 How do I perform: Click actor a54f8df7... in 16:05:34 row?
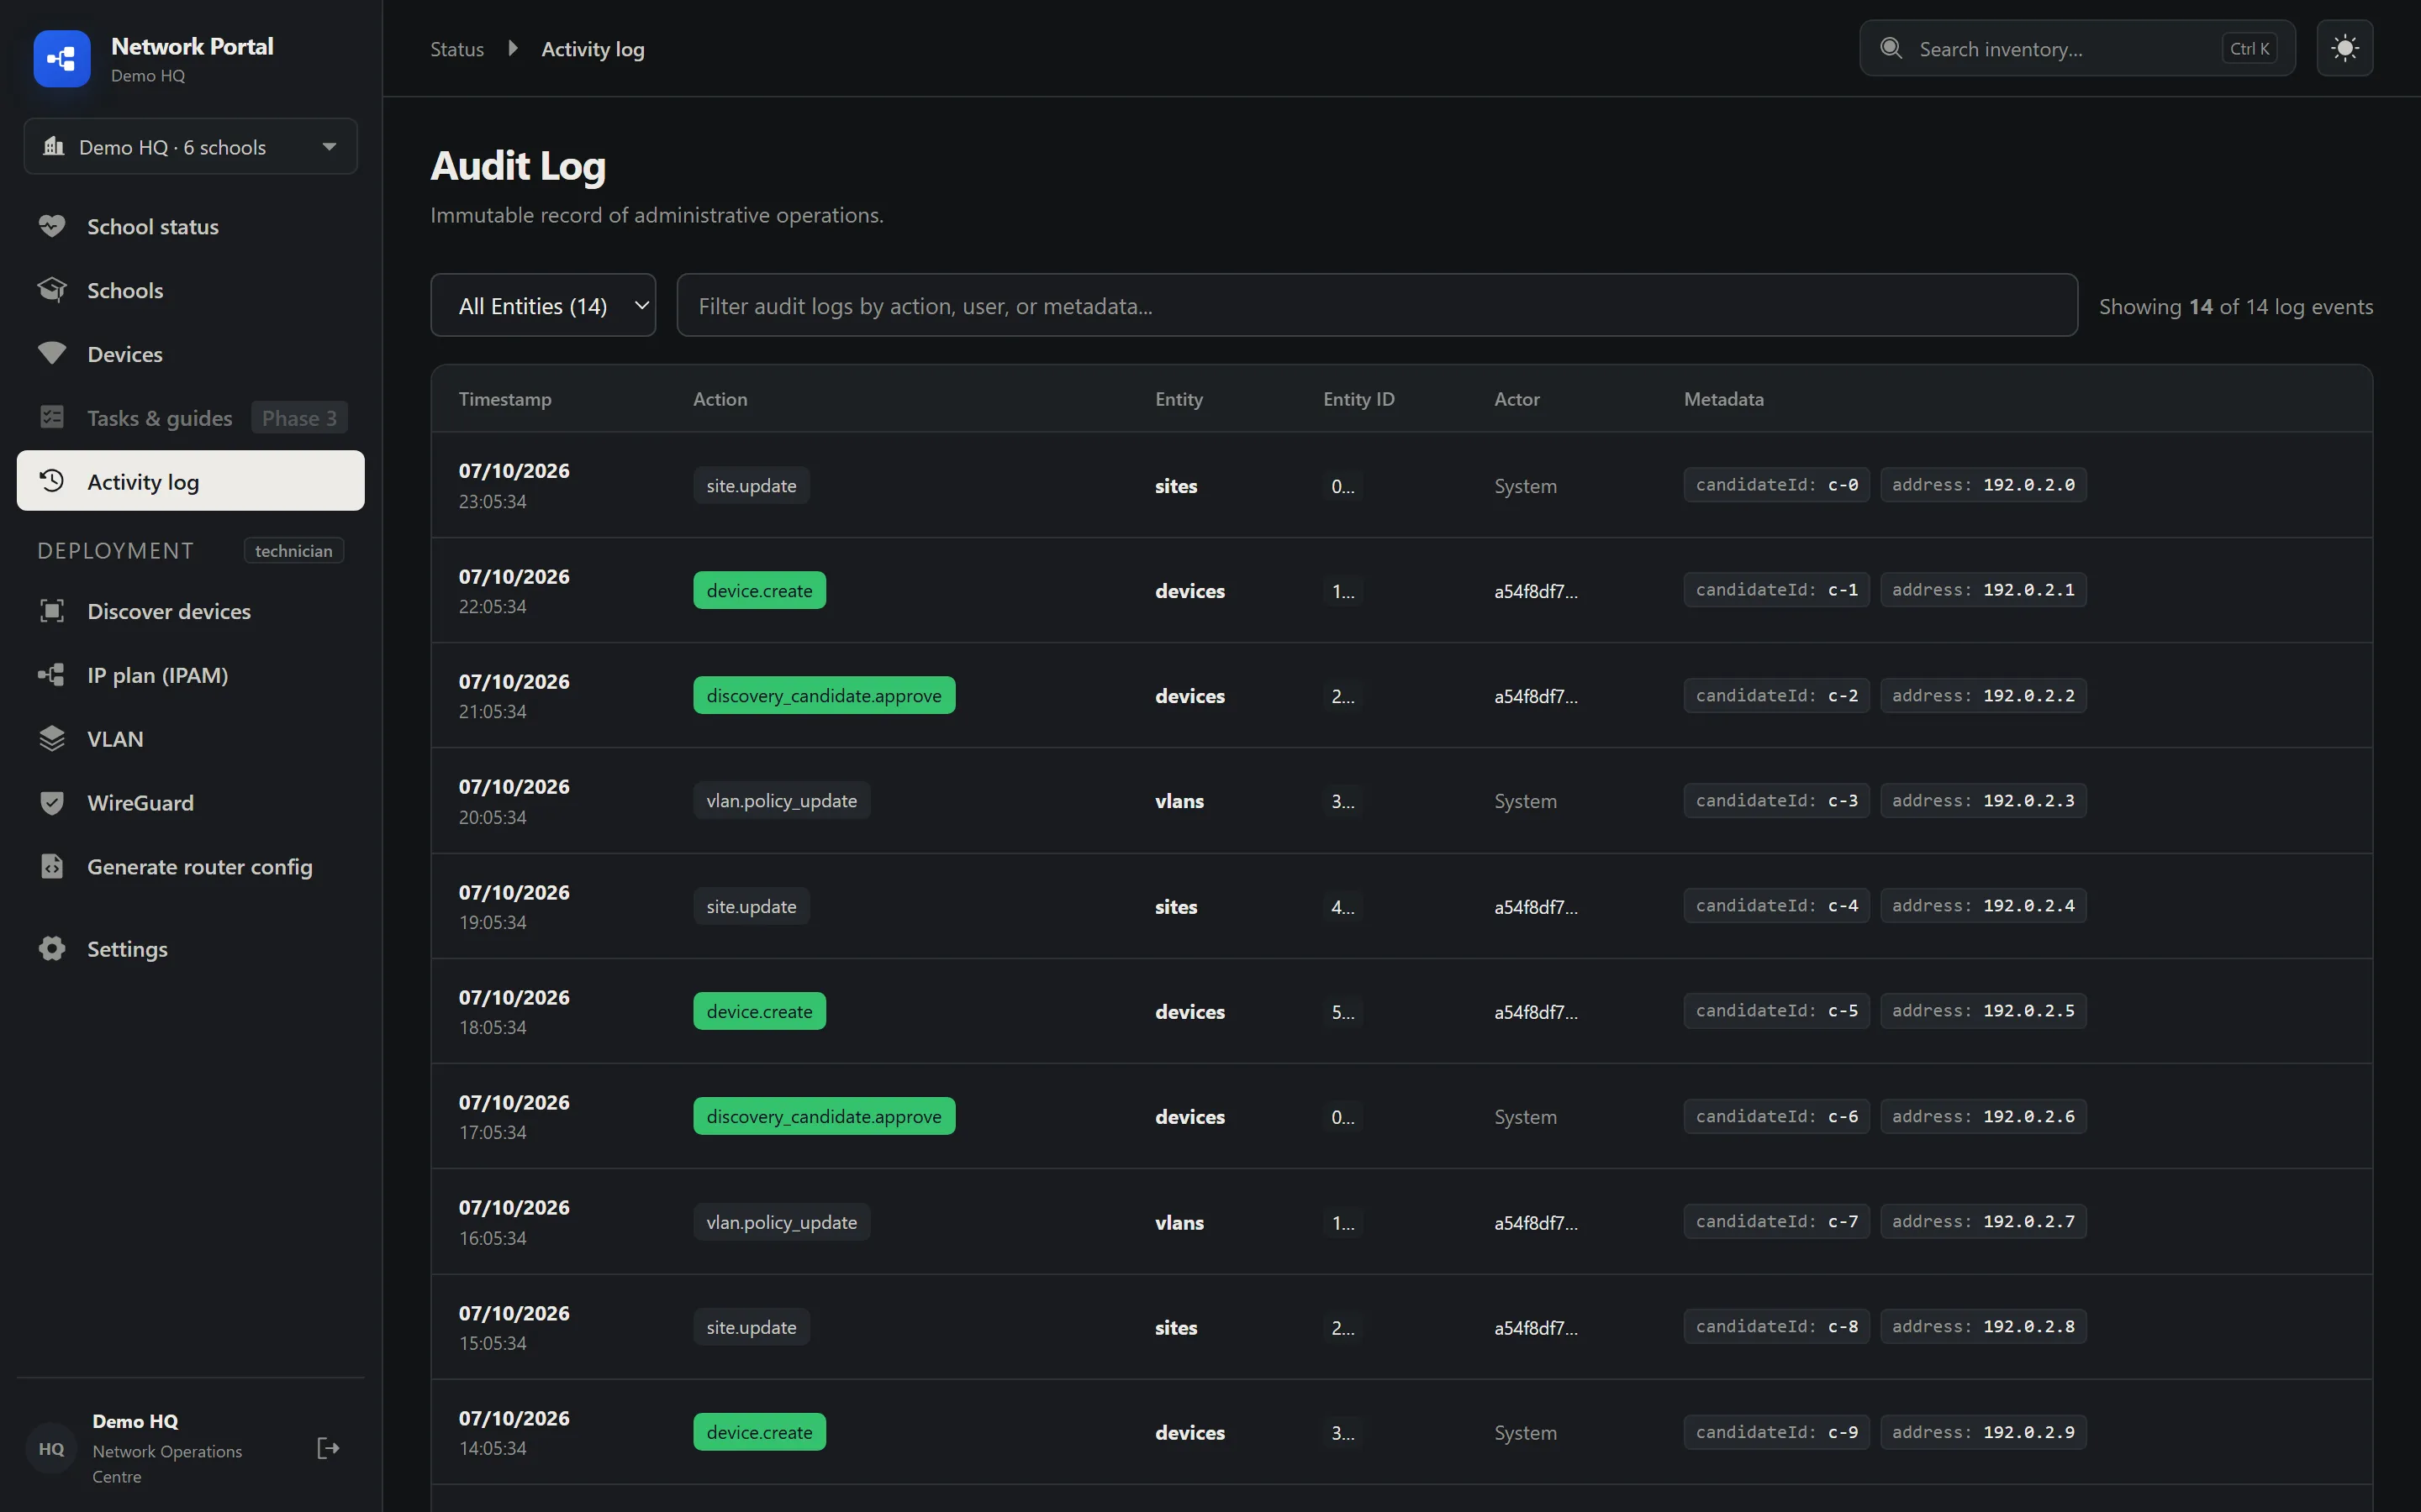click(1536, 1223)
